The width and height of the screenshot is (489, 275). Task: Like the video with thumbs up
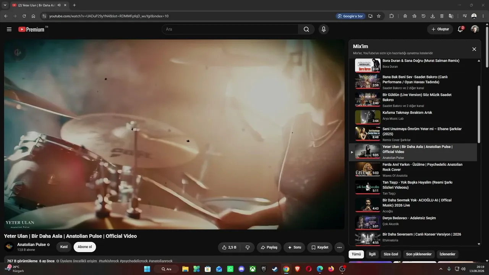[x=229, y=247]
